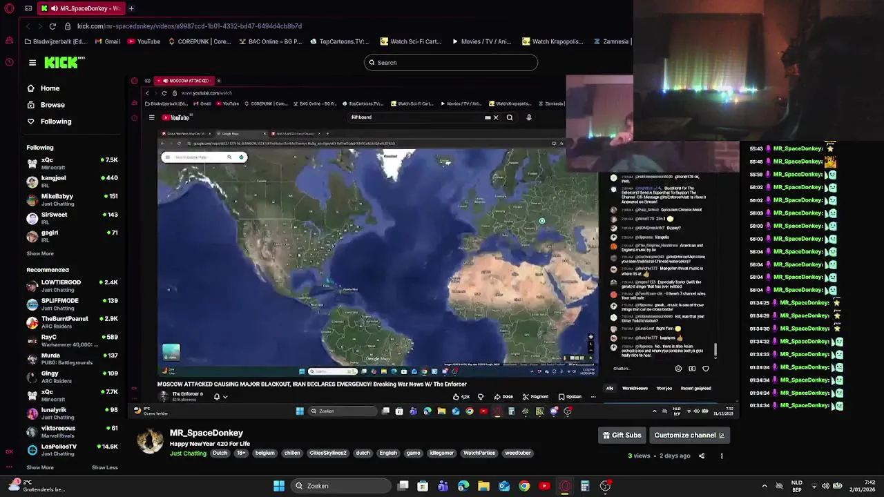Viewport: 884px width, 497px height.
Task: Select the 18+ tag
Action: coord(241,454)
